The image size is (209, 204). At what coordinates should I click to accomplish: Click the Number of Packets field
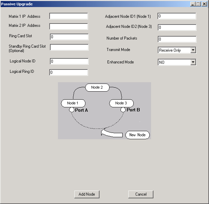pyautogui.click(x=177, y=39)
